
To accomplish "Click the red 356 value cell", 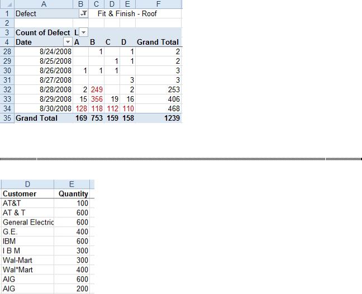I will (x=97, y=99).
